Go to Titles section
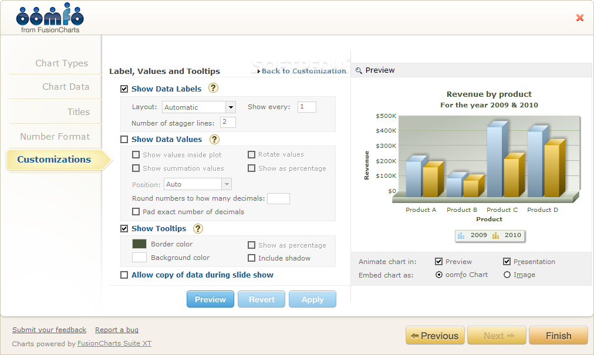 [x=79, y=111]
